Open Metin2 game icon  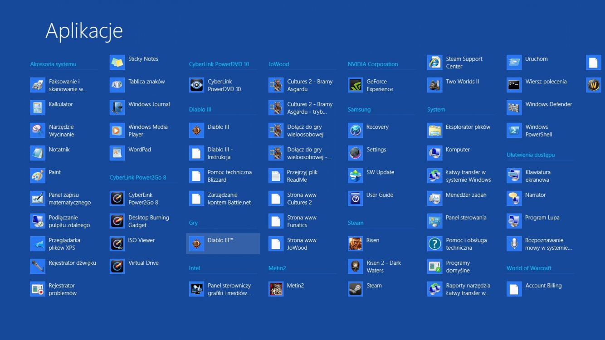[276, 289]
